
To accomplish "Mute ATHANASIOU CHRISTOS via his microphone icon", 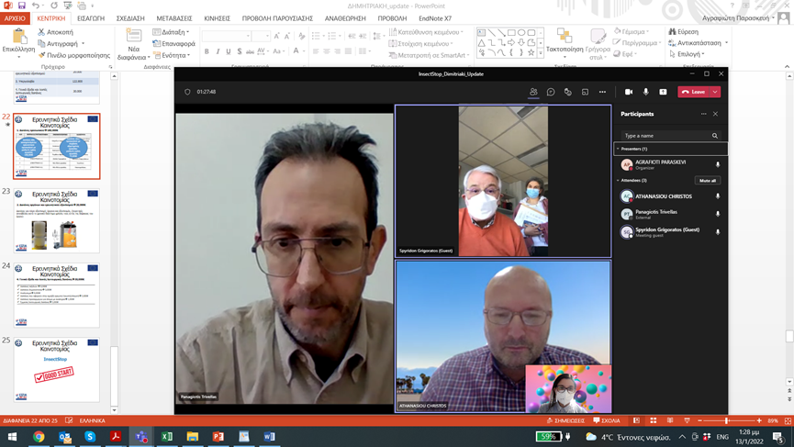I will 718,196.
